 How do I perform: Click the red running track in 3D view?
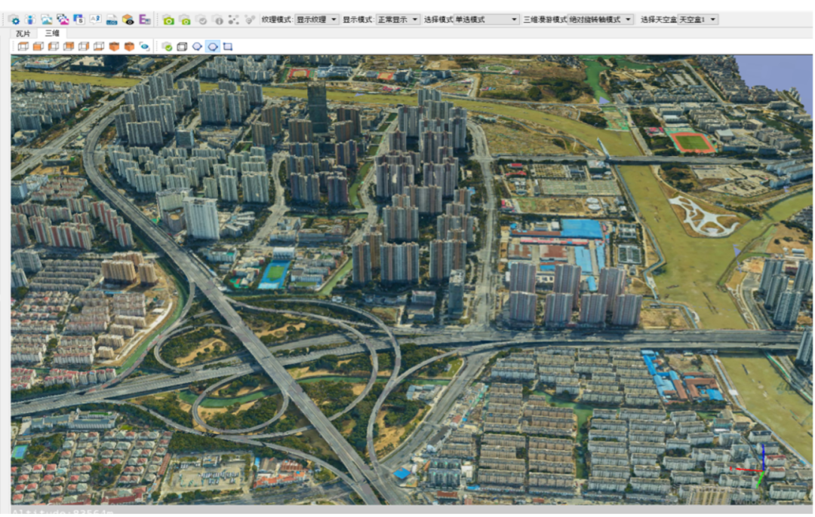[693, 142]
